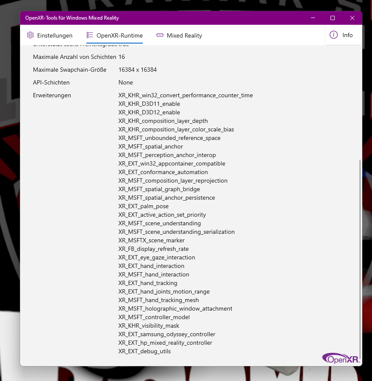Click XR_KHR_composition_layer_depth
The image size is (372, 381).
click(x=163, y=121)
